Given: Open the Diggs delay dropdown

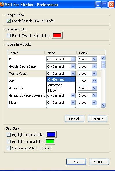Looking at the screenshot, I should (88, 103).
